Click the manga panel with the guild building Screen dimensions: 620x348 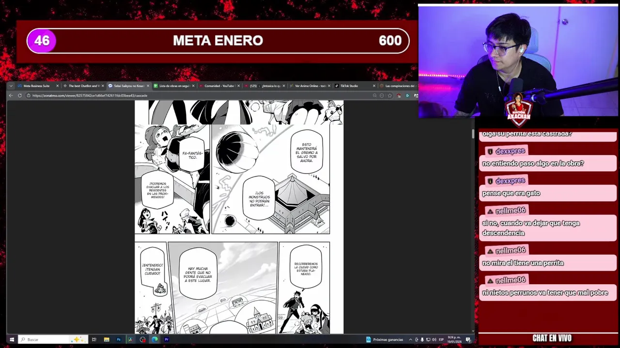coord(271,179)
